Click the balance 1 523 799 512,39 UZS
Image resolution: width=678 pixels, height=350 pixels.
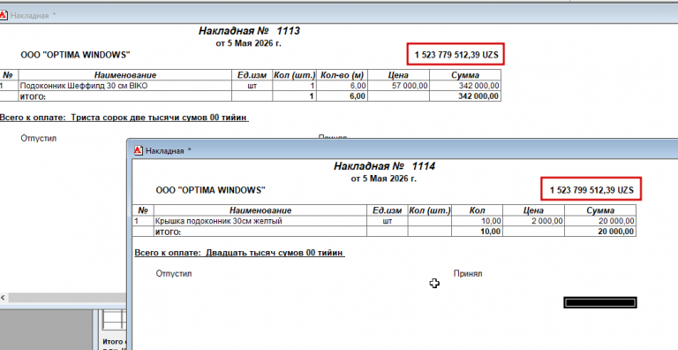pos(591,190)
